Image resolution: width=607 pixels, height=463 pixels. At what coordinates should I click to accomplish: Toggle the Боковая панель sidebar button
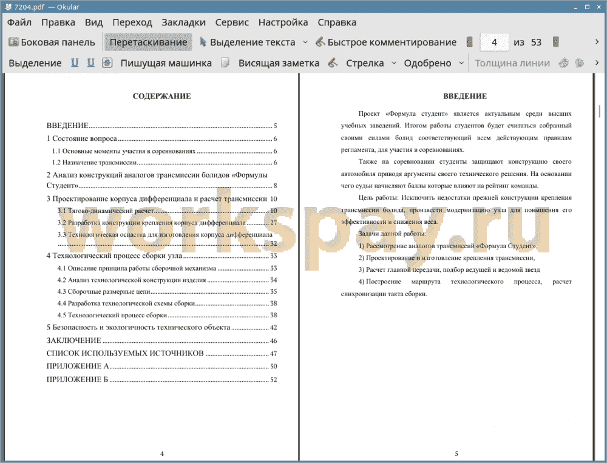tap(52, 42)
